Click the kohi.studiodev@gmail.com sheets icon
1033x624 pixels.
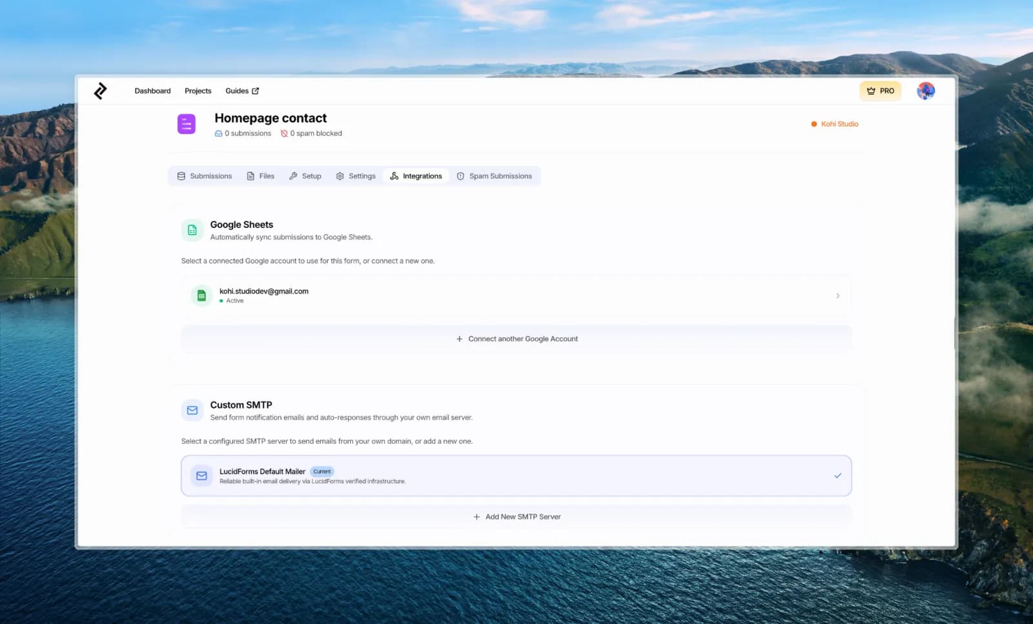pyautogui.click(x=201, y=296)
